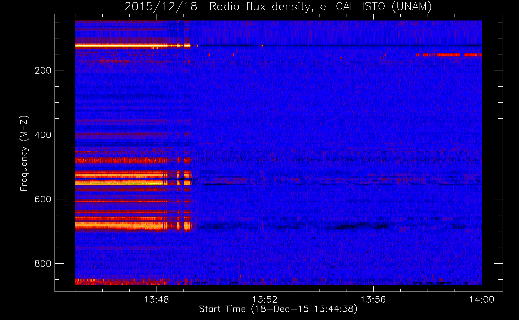
Task: Click the 600 frequency tick label
Action: tap(43, 199)
